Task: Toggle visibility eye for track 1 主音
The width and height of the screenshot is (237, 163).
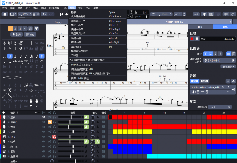Action: (44, 117)
